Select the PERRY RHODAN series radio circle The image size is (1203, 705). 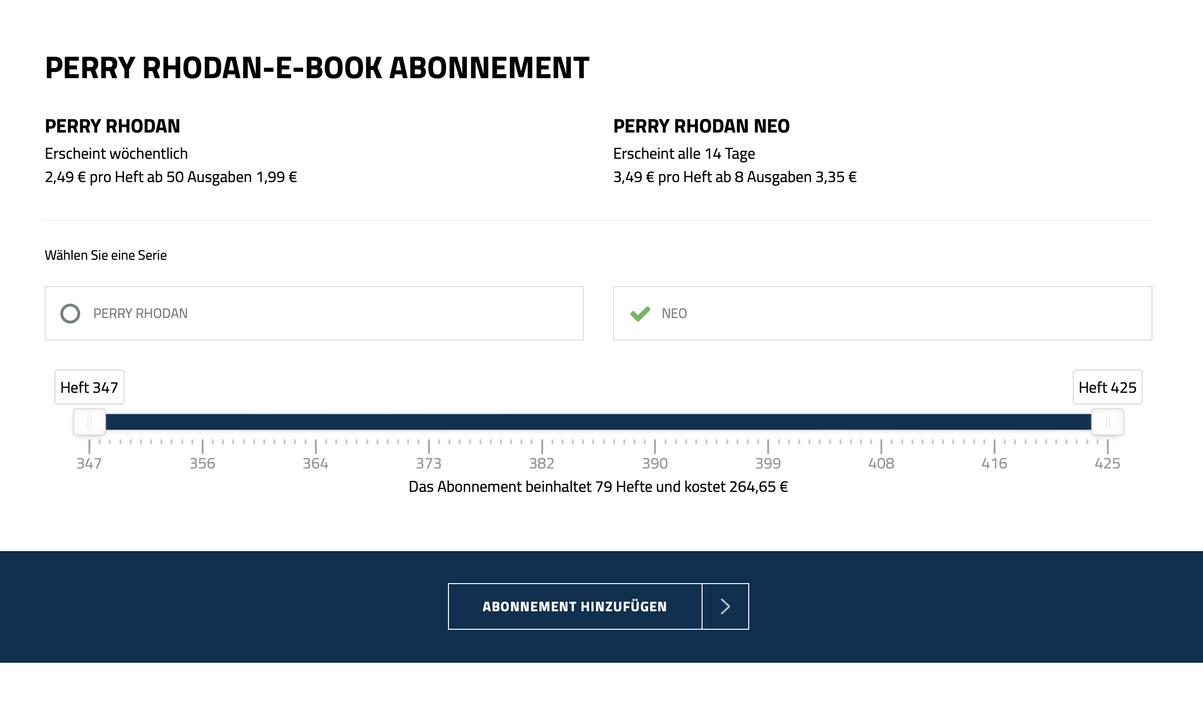click(x=70, y=313)
